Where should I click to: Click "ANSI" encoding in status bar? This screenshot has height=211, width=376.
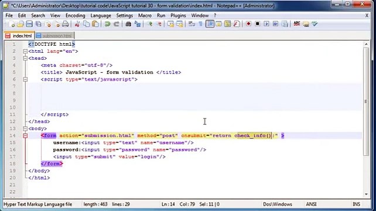point(311,205)
